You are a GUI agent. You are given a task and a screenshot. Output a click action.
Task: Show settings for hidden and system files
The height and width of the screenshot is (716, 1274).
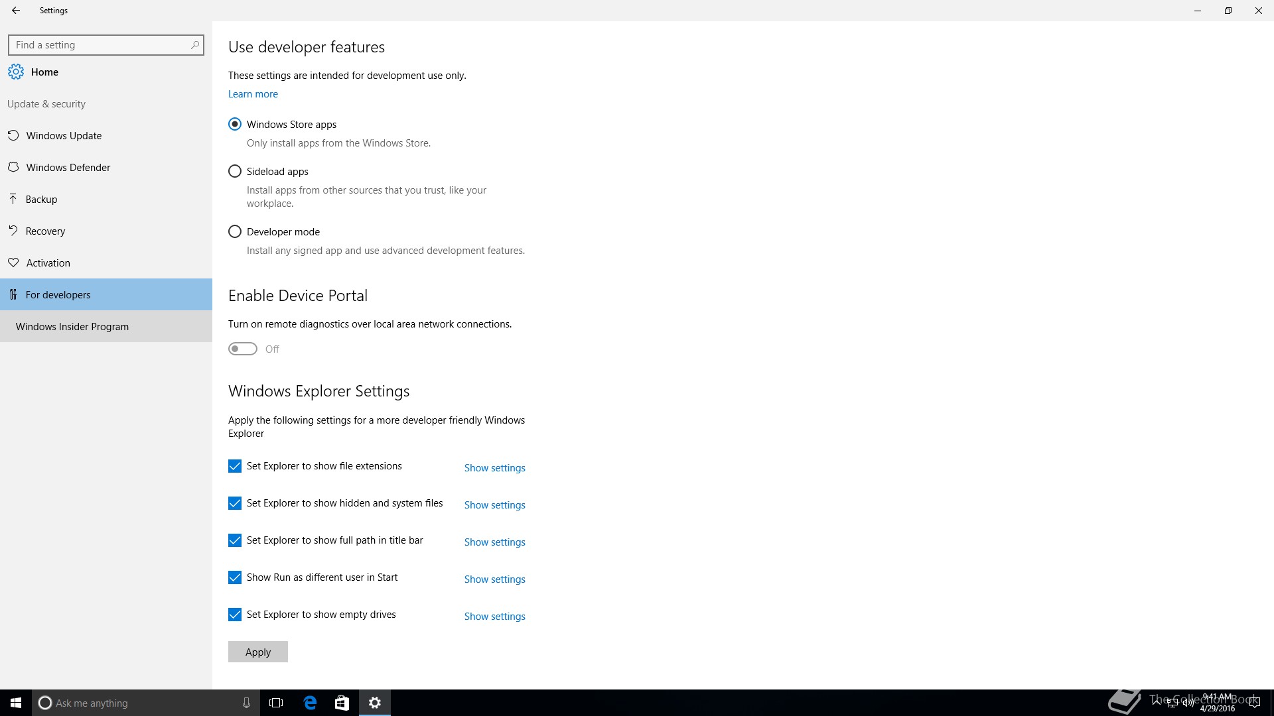coord(494,505)
